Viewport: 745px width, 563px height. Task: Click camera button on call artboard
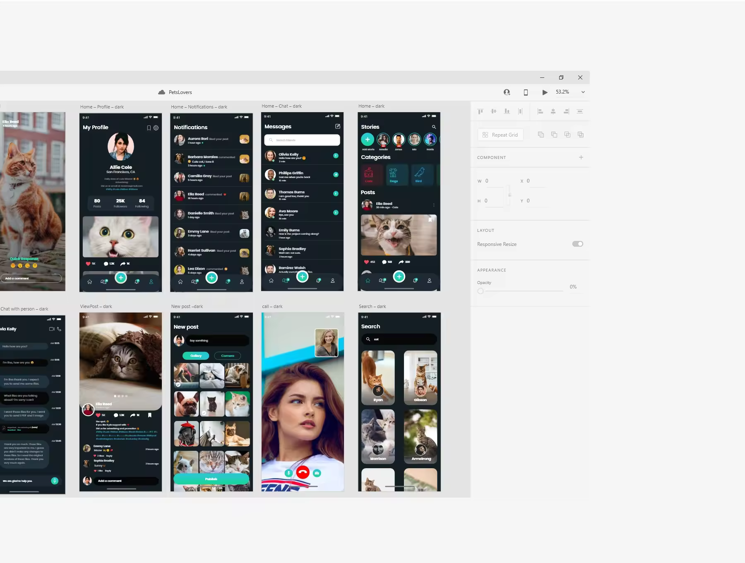[317, 473]
